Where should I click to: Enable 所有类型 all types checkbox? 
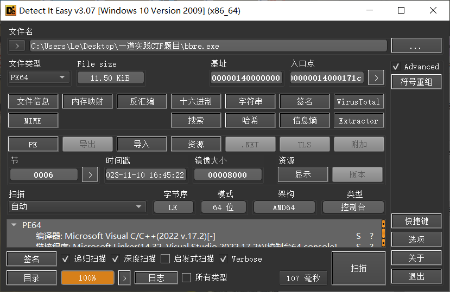pyautogui.click(x=187, y=278)
